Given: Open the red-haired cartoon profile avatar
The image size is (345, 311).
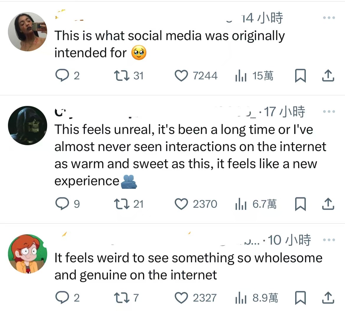Looking at the screenshot, I should point(27,254).
